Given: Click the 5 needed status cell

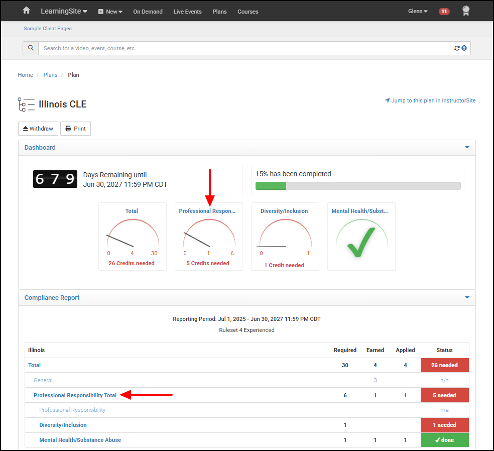Looking at the screenshot, I should tap(444, 395).
